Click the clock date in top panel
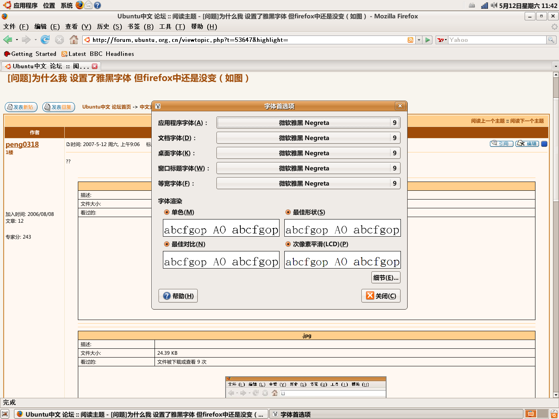The height and width of the screenshot is (419, 559). (x=528, y=6)
